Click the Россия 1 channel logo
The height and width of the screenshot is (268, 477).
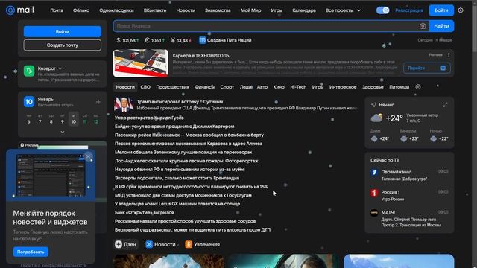point(374,193)
